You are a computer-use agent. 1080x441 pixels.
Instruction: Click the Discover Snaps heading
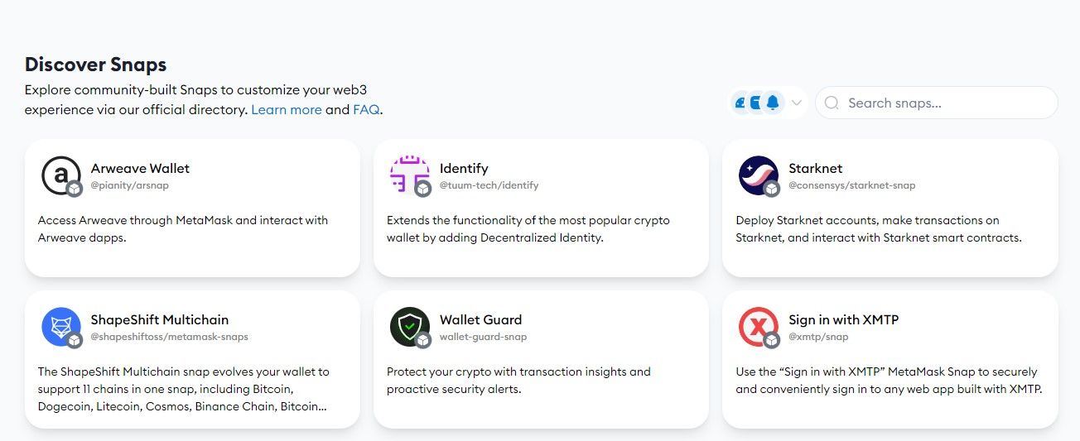(x=95, y=65)
